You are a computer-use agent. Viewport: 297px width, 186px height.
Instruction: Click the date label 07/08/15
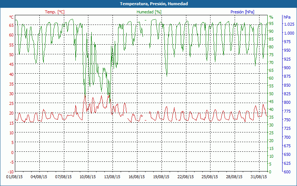coord(63,177)
